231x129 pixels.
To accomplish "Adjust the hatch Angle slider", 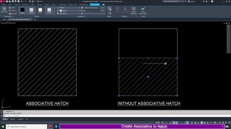I will [x=90, y=11].
